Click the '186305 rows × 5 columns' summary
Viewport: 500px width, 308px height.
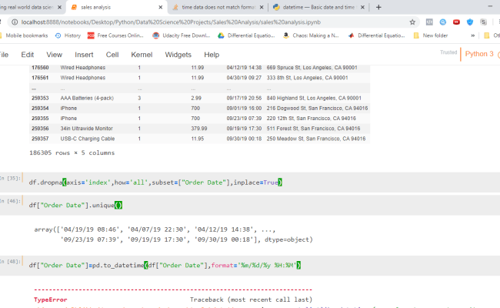pyautogui.click(x=72, y=152)
